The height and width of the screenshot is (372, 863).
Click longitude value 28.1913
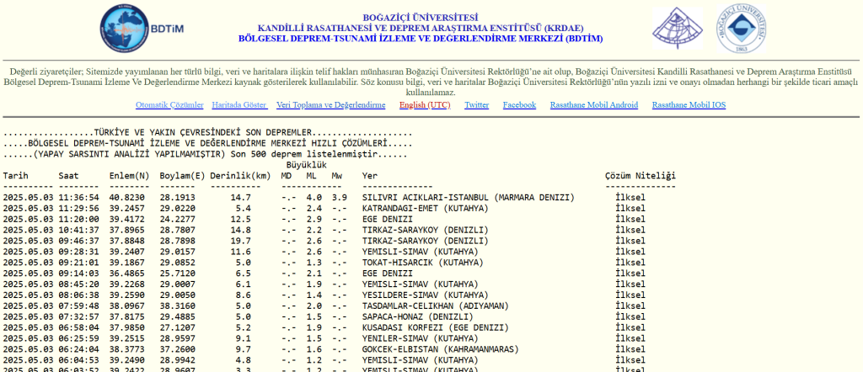coord(177,197)
